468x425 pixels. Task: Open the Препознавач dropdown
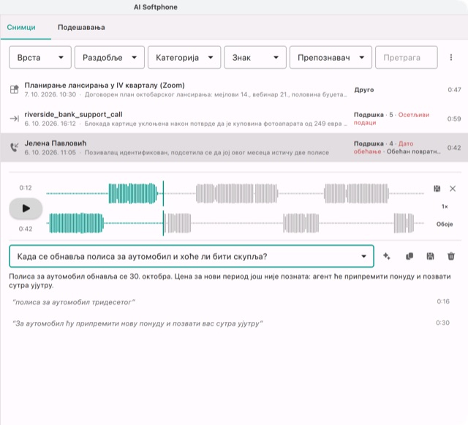point(331,57)
